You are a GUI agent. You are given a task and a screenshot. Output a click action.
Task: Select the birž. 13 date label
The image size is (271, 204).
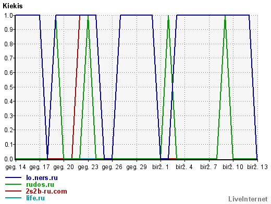tap(257, 167)
